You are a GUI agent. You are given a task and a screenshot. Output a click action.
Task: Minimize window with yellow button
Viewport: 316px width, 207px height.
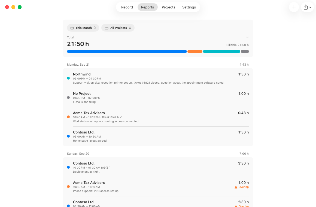pos(13,7)
